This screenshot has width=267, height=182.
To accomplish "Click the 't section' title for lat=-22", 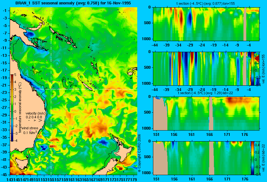I will [x=205, y=93].
